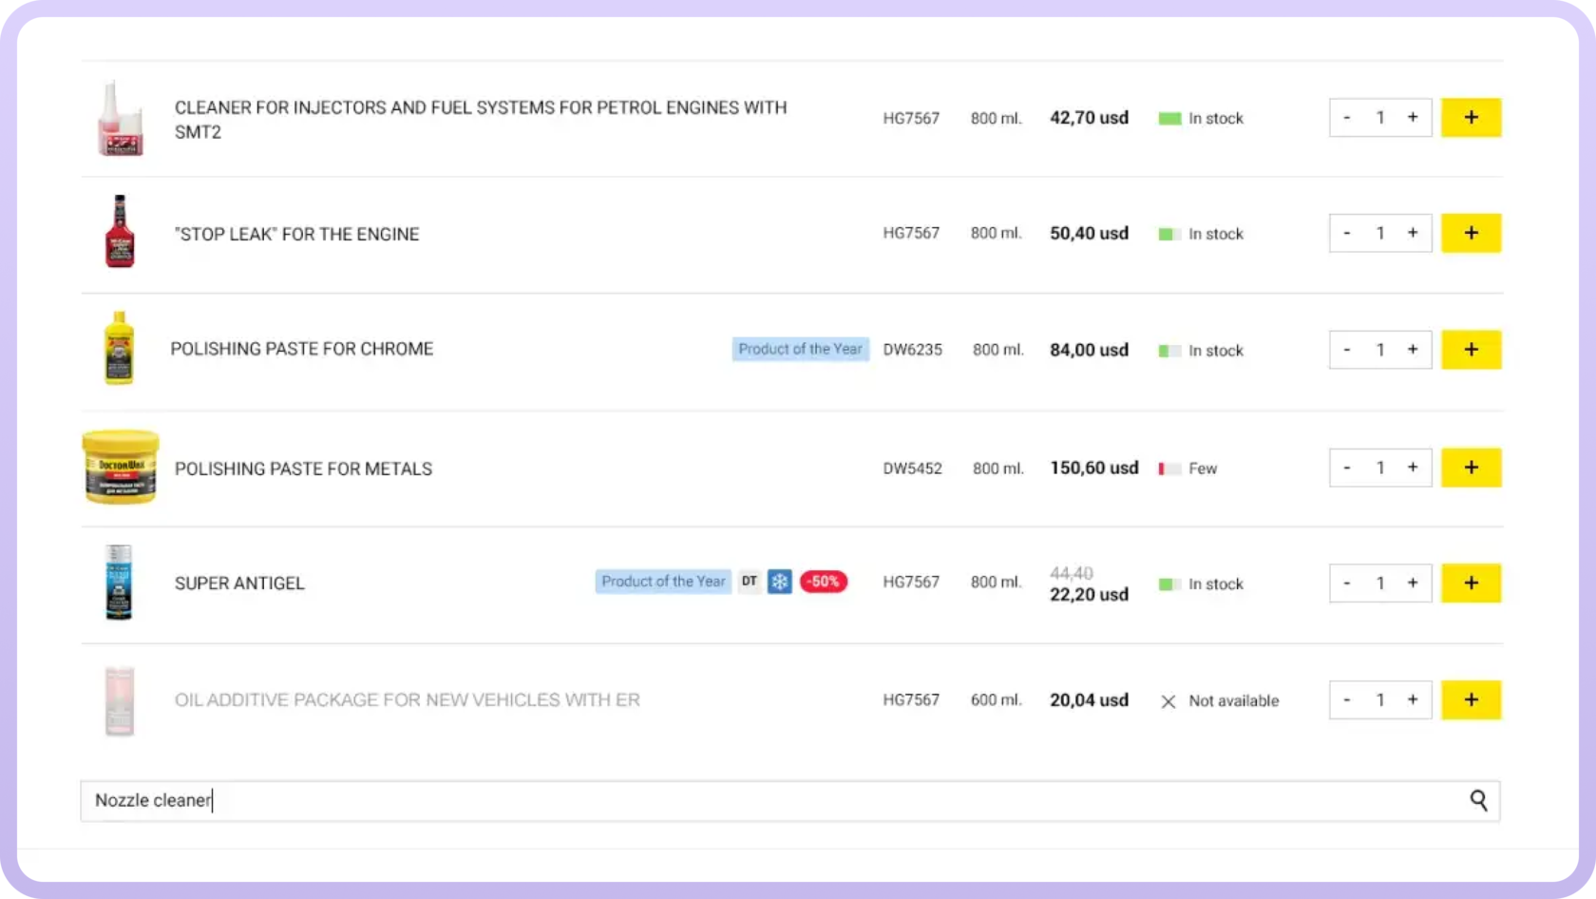Decrease quantity of Polishing Paste for Metals
The image size is (1596, 899).
pos(1346,468)
